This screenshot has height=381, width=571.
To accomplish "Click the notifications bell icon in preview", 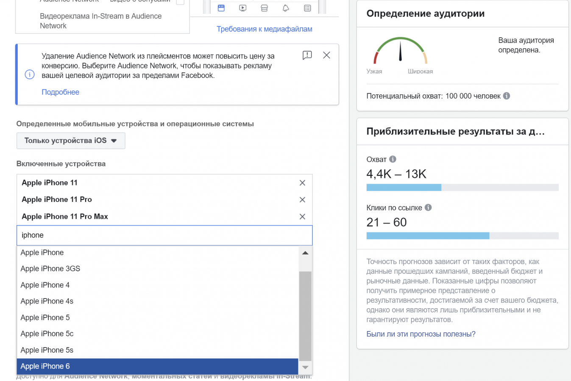I will (286, 8).
